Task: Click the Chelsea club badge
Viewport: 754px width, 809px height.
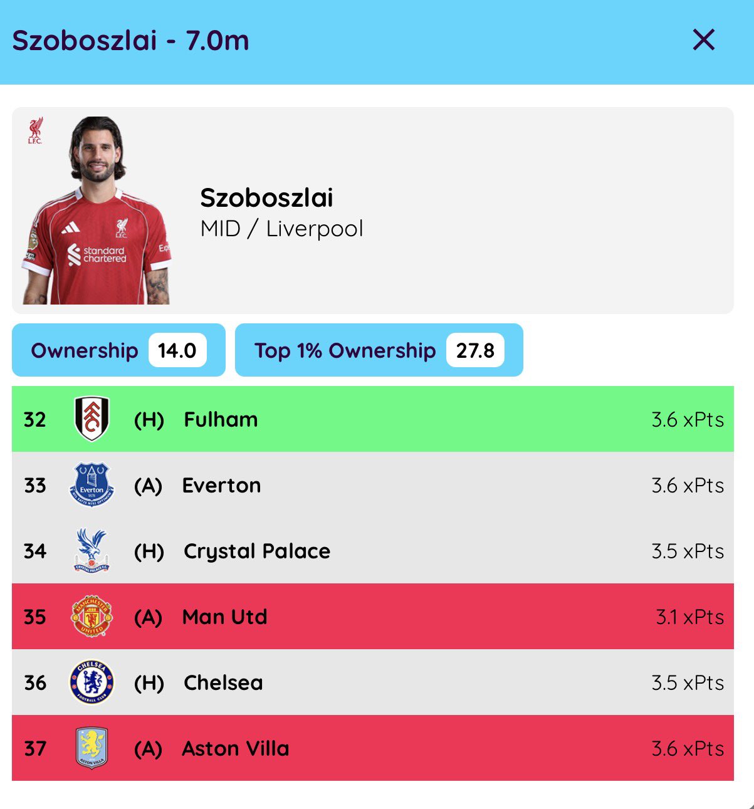Action: click(x=92, y=682)
